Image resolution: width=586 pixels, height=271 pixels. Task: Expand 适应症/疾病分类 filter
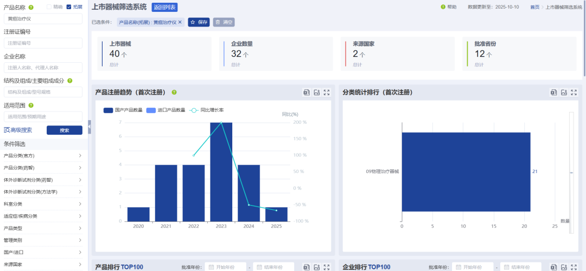point(43,216)
